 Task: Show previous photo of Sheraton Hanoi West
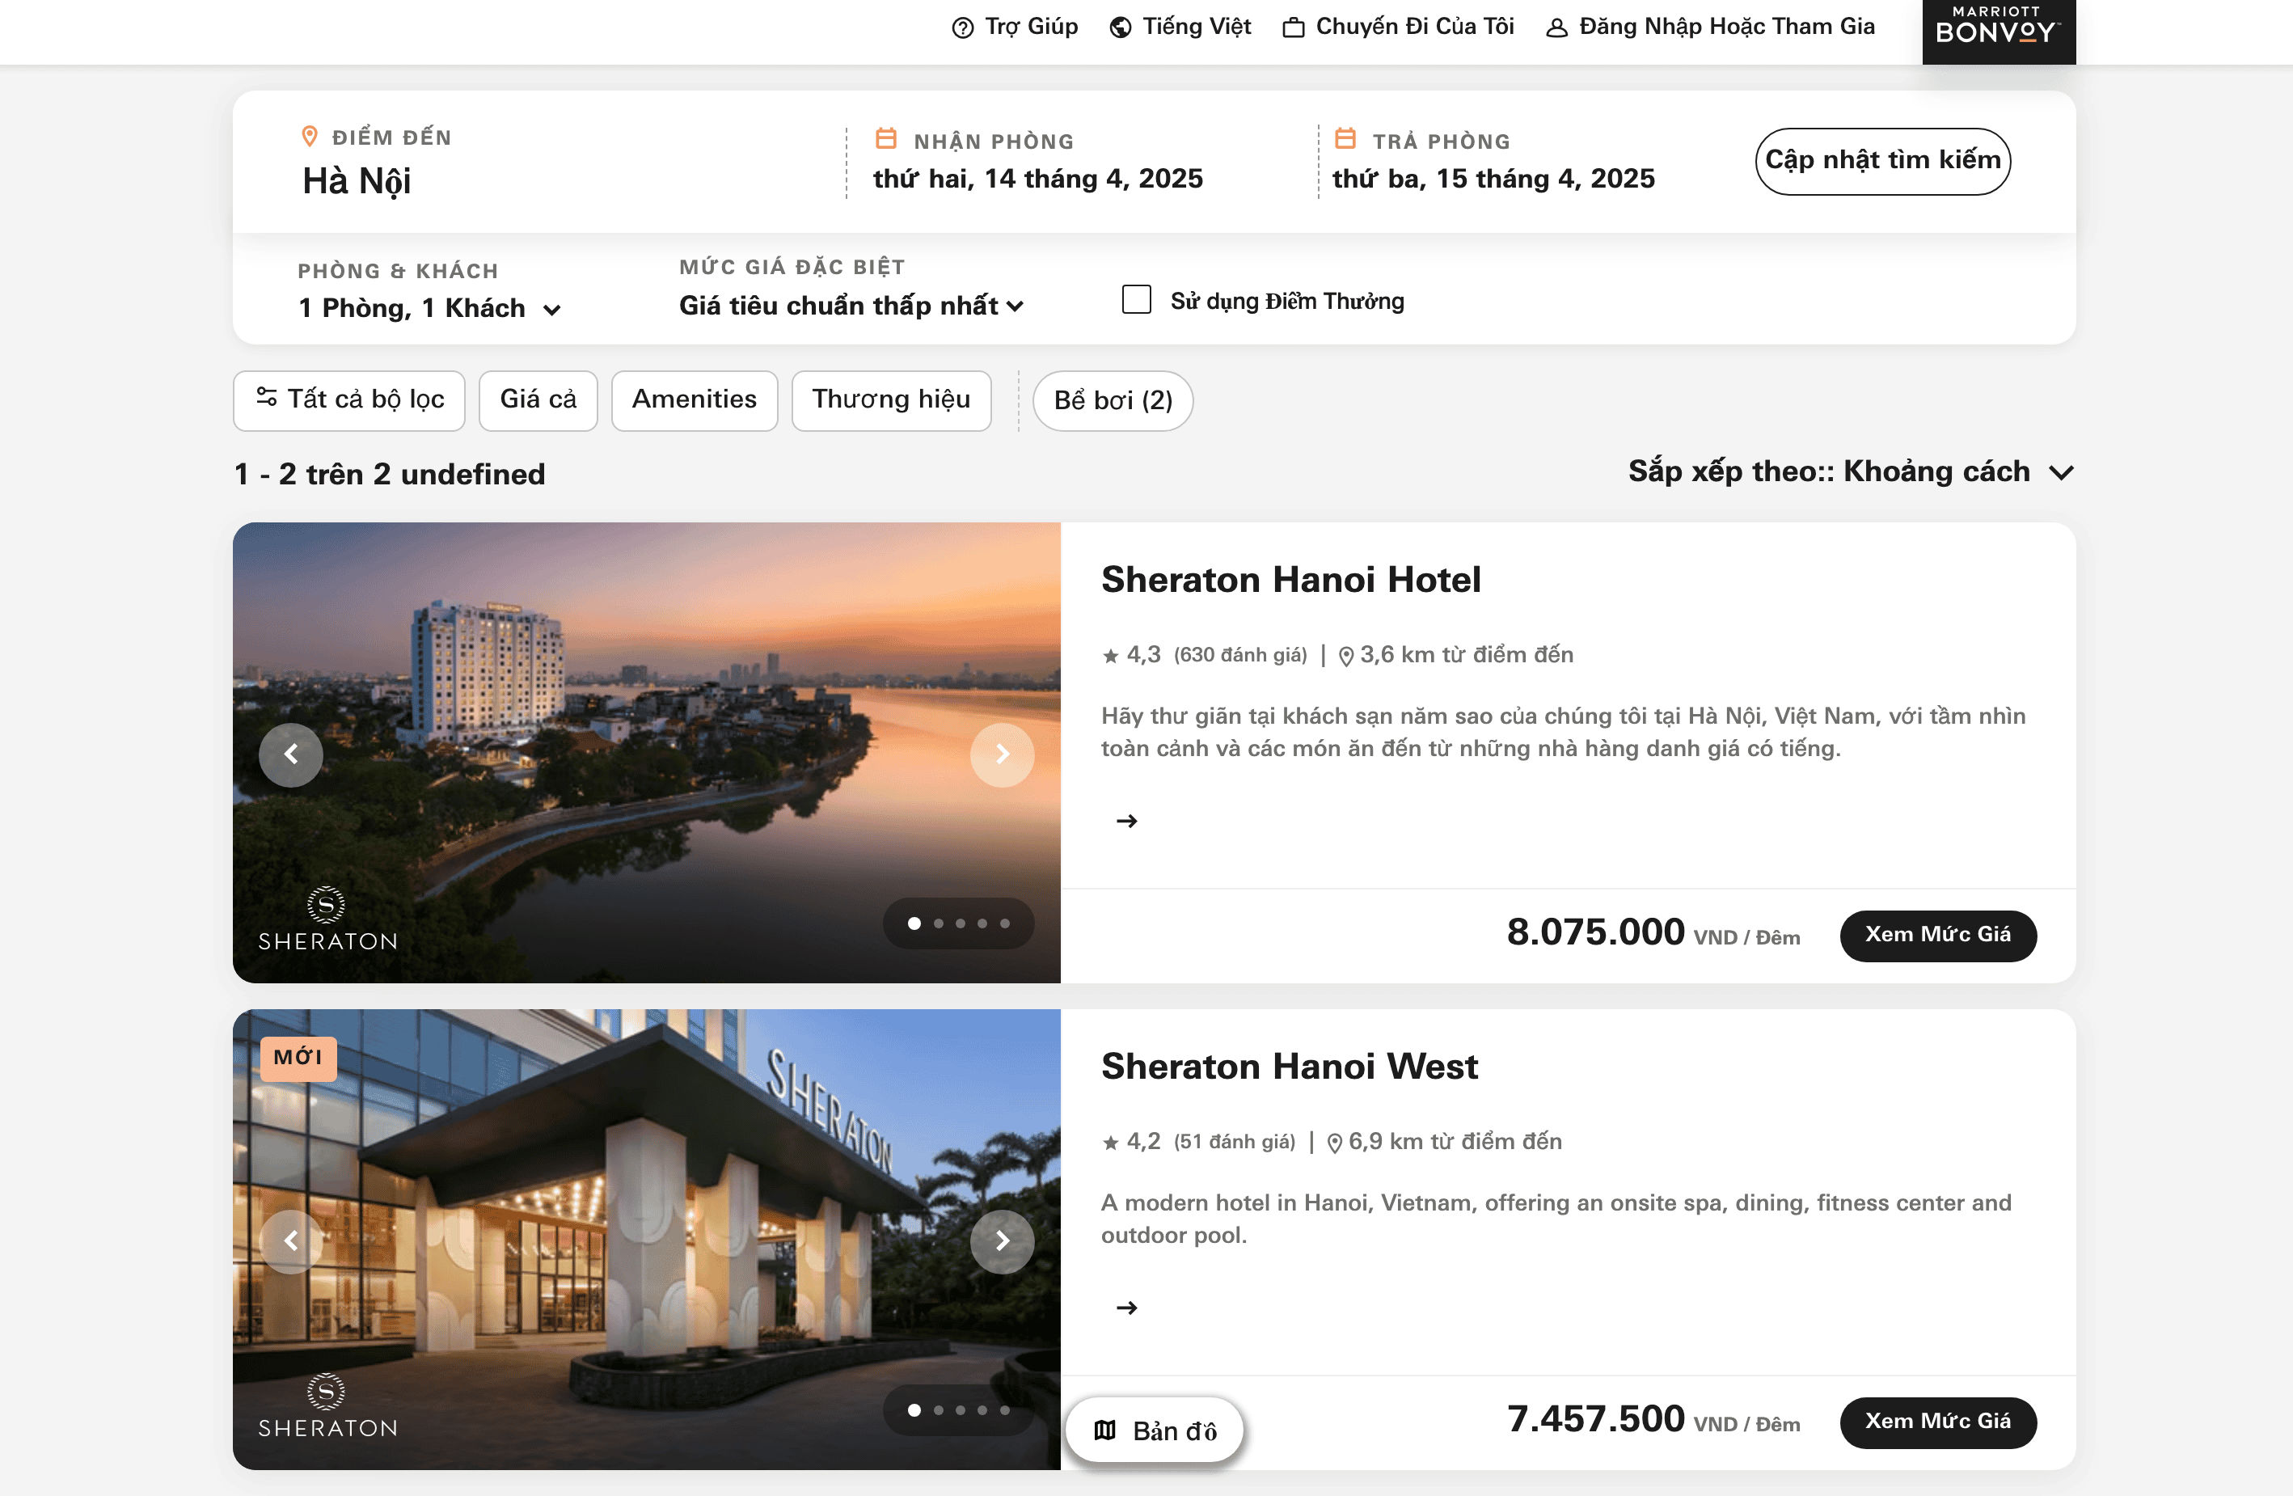pyautogui.click(x=291, y=1240)
